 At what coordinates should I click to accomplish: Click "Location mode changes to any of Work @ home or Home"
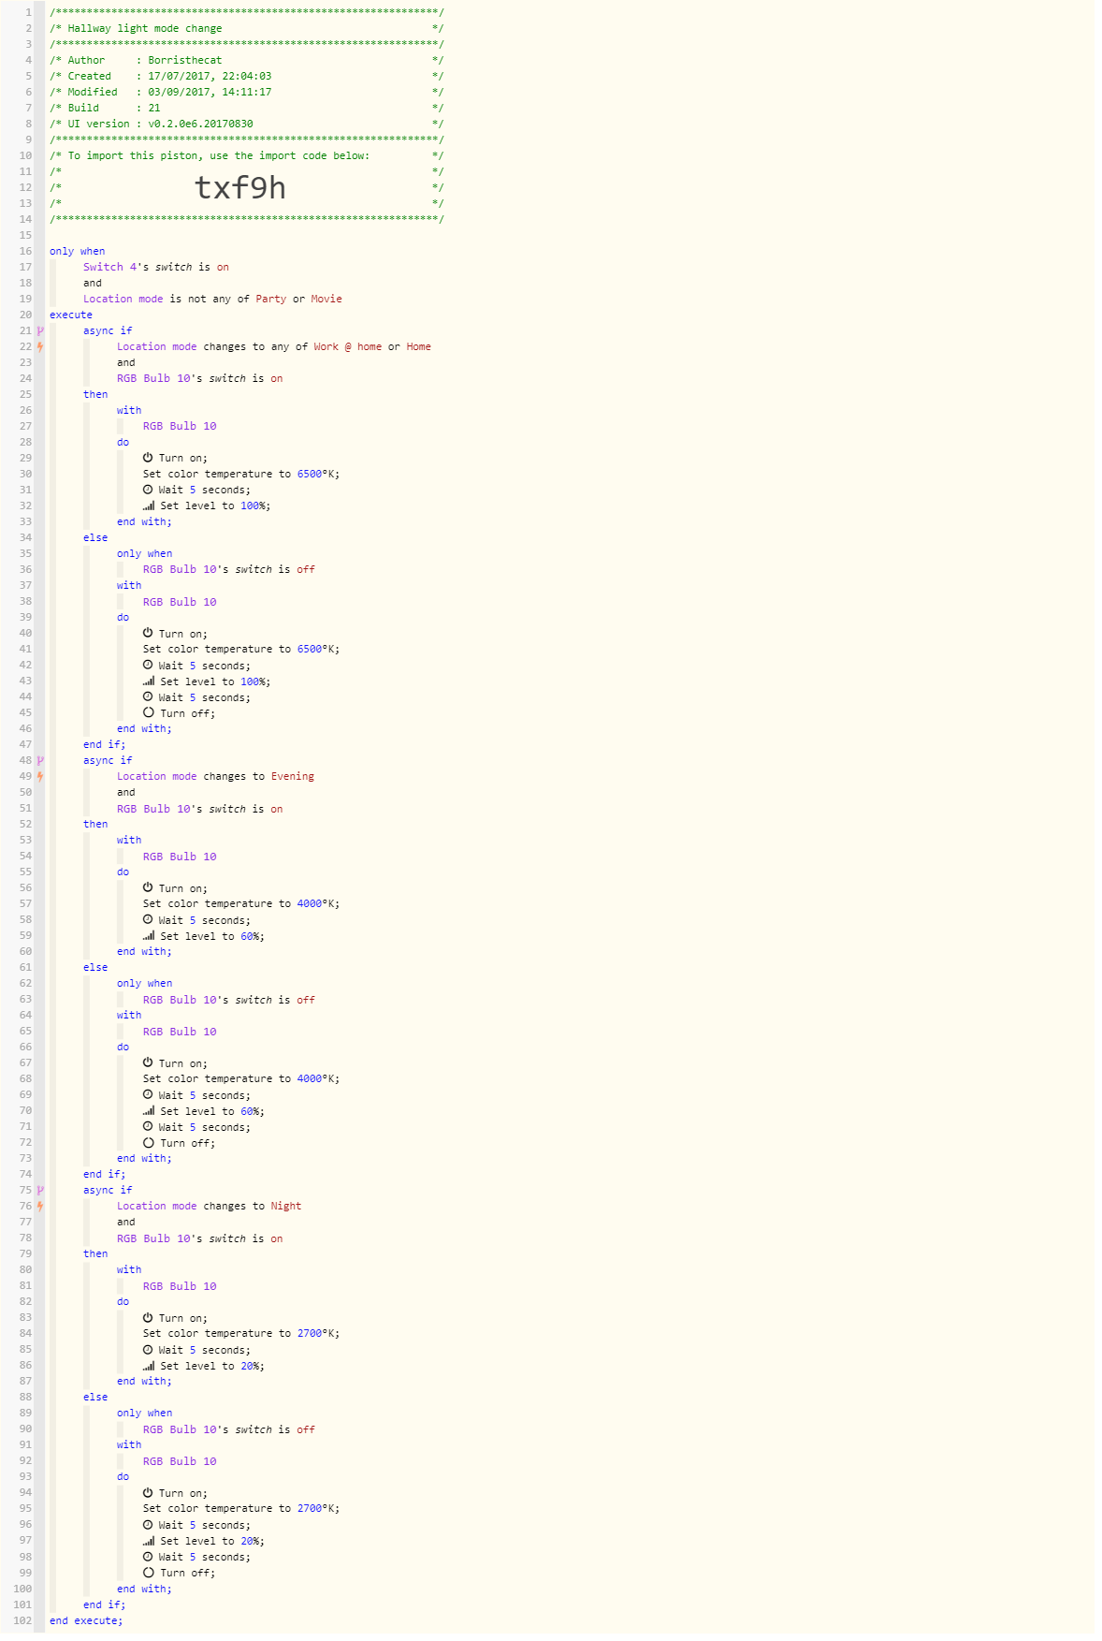point(274,346)
